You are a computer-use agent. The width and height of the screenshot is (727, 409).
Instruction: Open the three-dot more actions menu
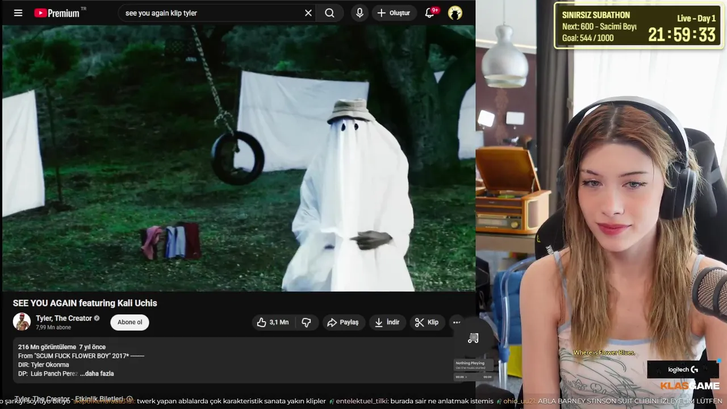pos(457,322)
